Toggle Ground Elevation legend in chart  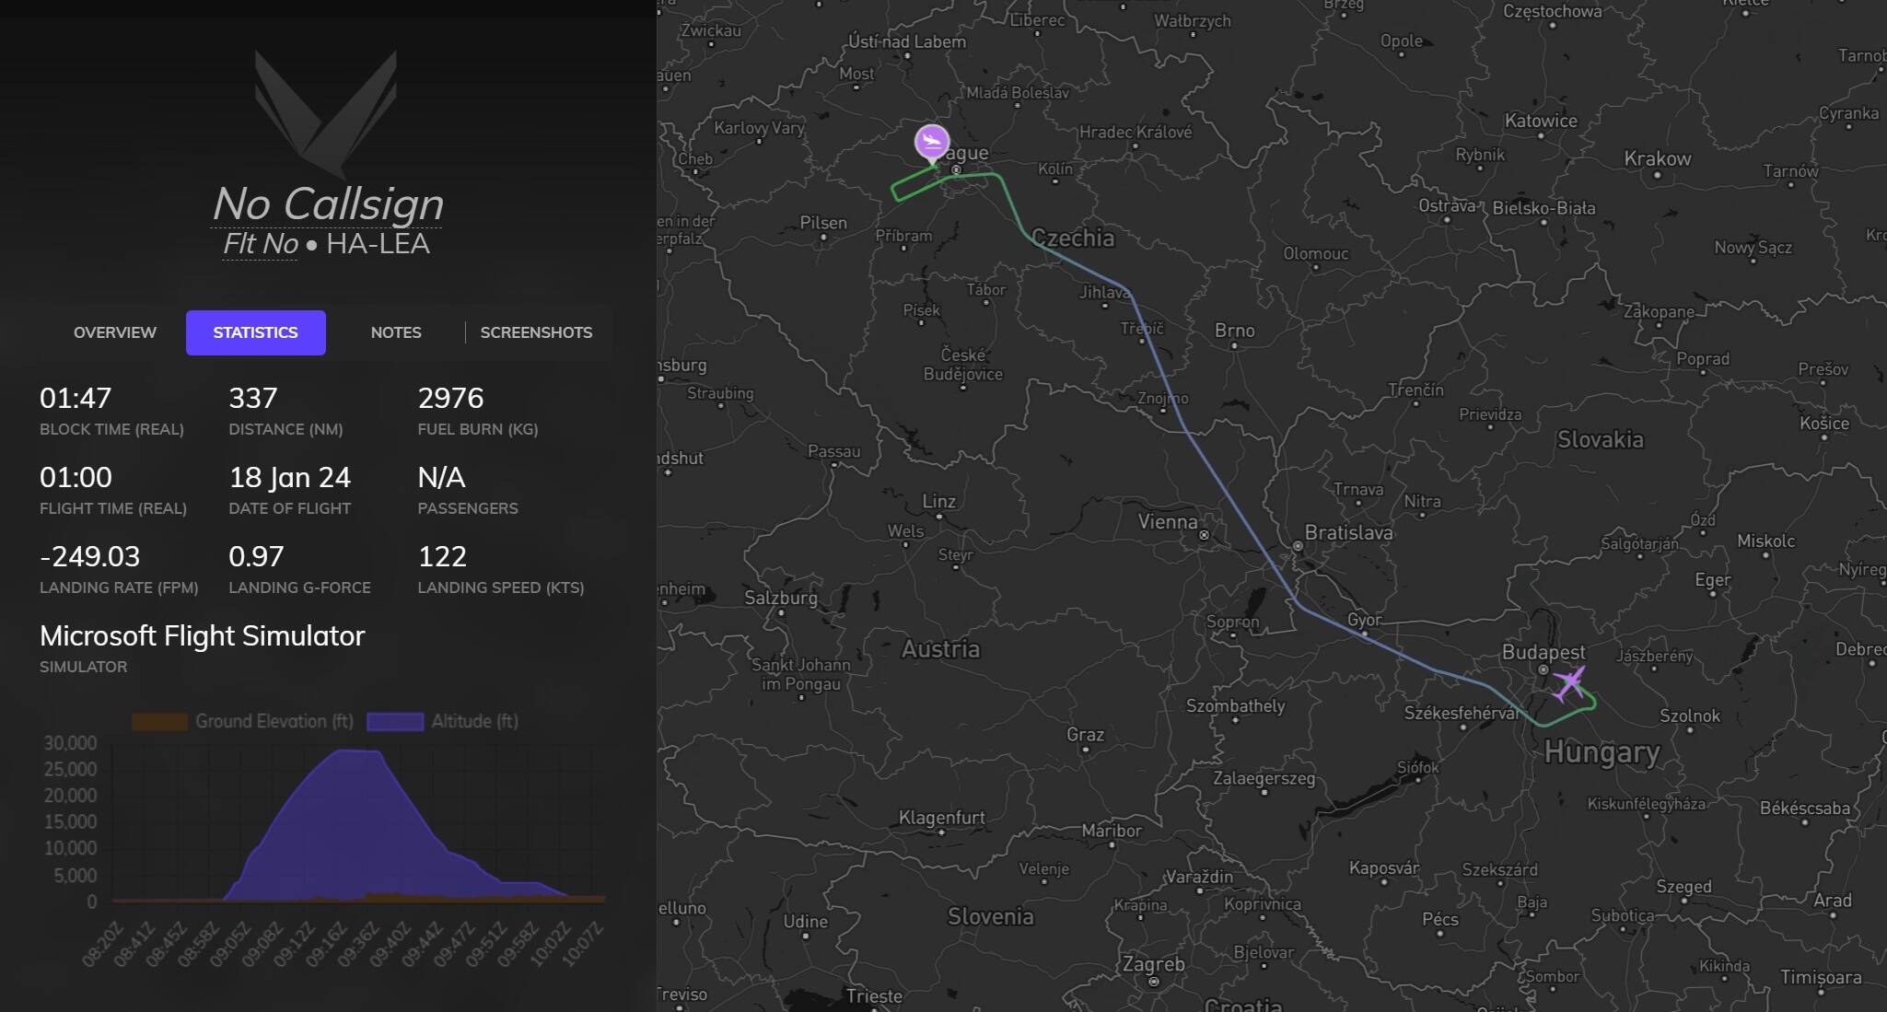pyautogui.click(x=274, y=721)
